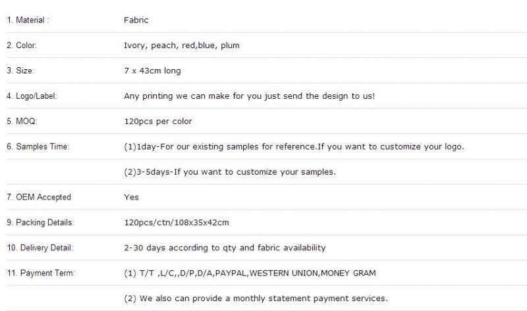The width and height of the screenshot is (527, 311).
Task: Select the '7 x 43cm long' value
Action: (152, 71)
